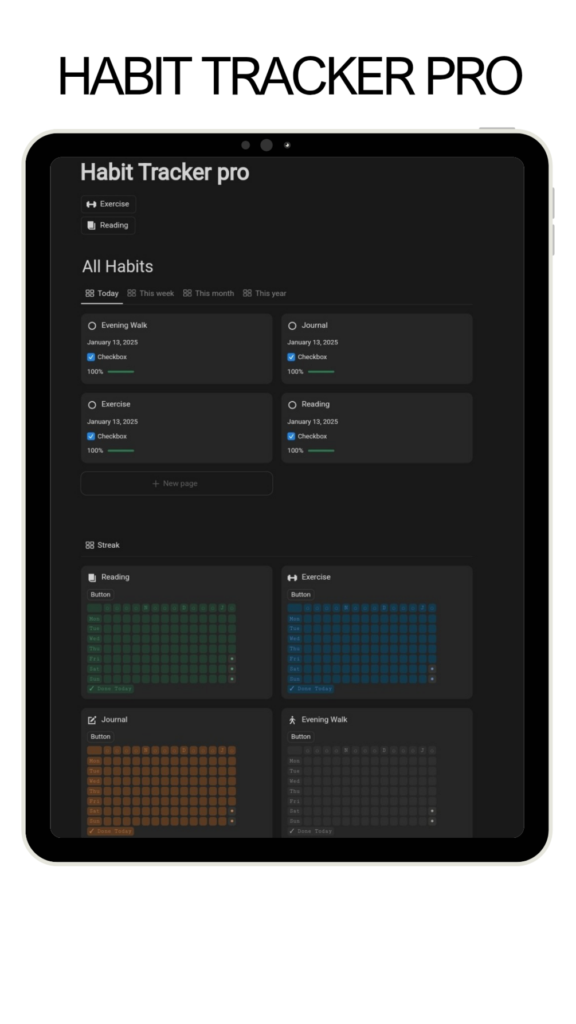Click the January 13, 2025 date on Journal card
This screenshot has height=1024, width=576.
(x=312, y=343)
